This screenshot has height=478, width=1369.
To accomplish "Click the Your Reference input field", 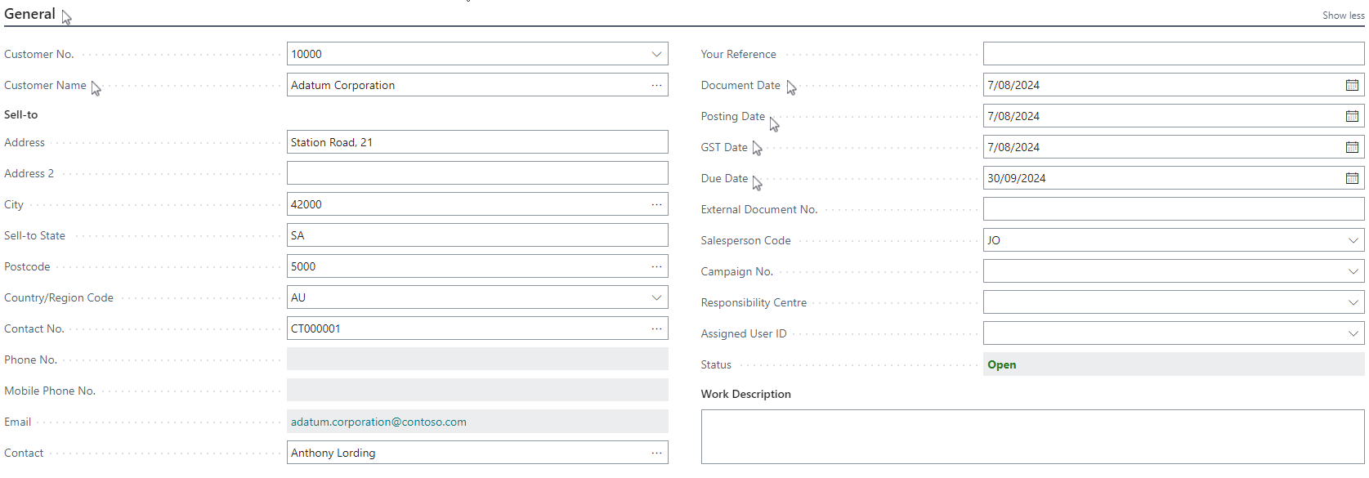I will pos(1173,54).
